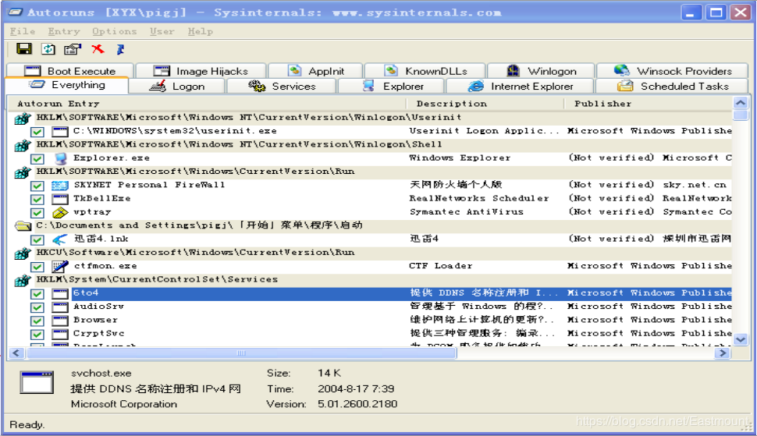Image resolution: width=757 pixels, height=436 pixels.
Task: Uncheck the Explorer.exe entry checkbox
Action: (37, 158)
